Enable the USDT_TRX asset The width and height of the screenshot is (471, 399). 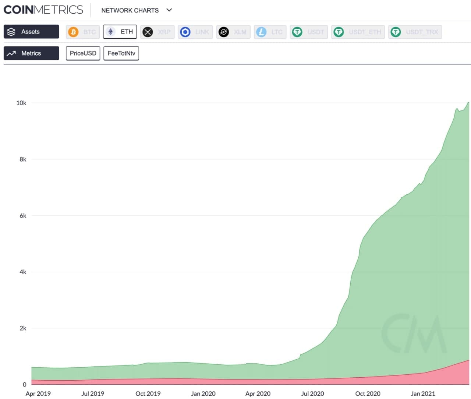[415, 32]
